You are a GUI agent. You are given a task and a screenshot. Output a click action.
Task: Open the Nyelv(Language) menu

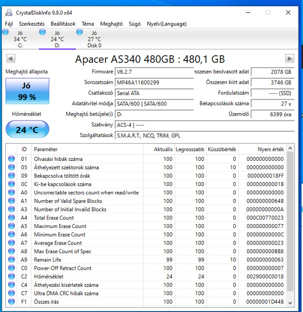[167, 24]
